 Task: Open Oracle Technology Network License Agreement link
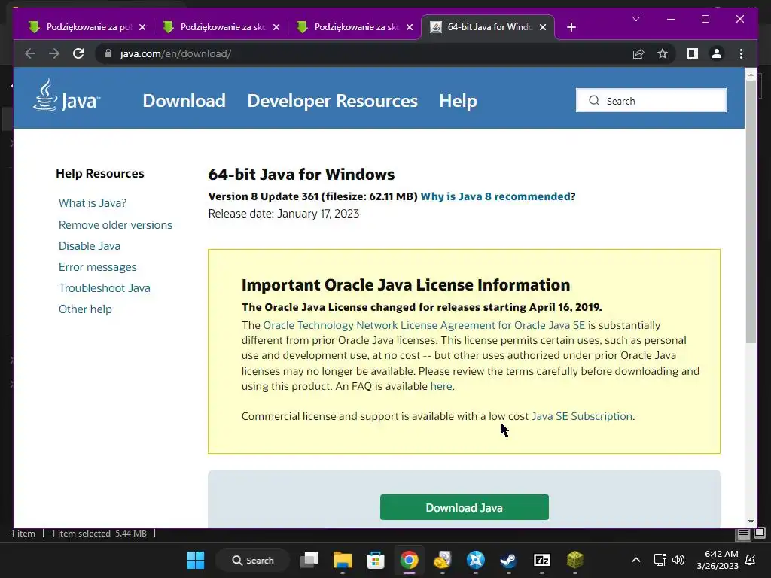point(424,325)
